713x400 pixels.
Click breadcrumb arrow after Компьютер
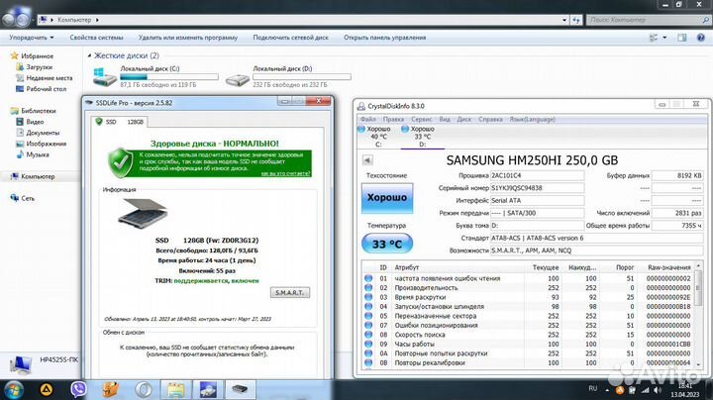click(97, 20)
